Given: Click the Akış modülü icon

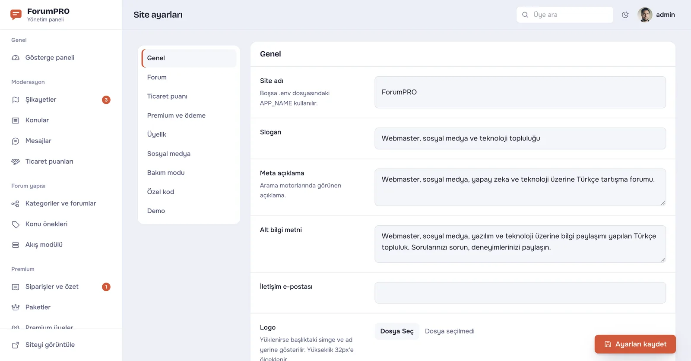Looking at the screenshot, I should click(16, 245).
